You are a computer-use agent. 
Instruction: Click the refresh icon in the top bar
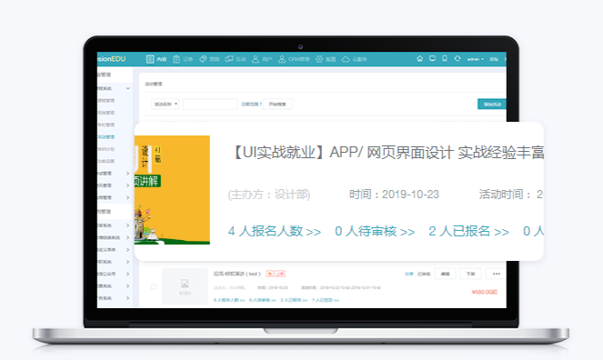[x=457, y=58]
